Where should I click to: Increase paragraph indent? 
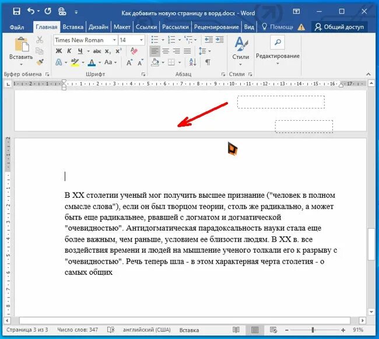(x=219, y=40)
